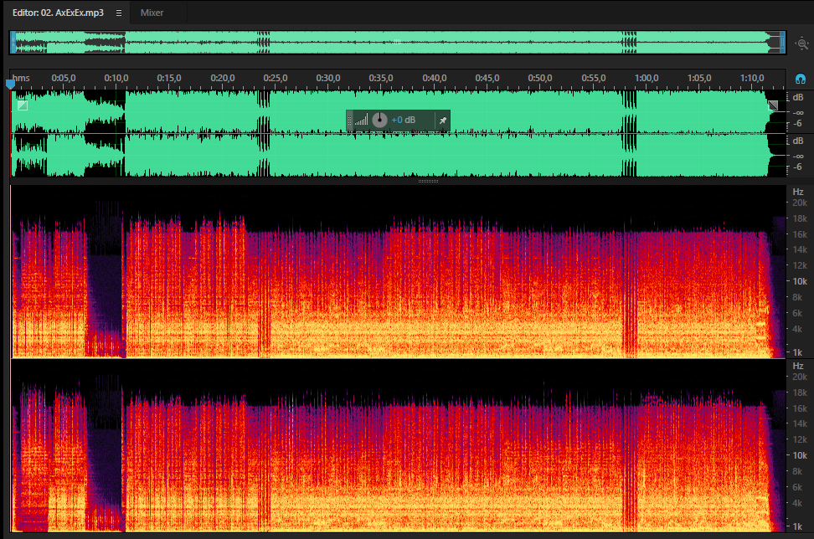814x539 pixels.
Task: Click the 0:10,0 mark on time ruler
Action: pos(116,78)
